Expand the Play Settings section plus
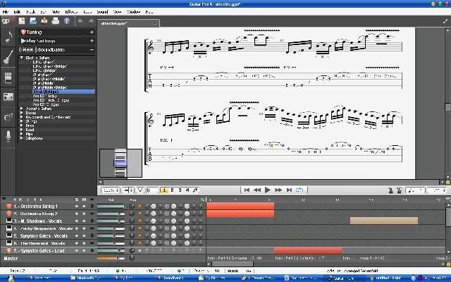Viewport: 451px width, 282px height. point(92,41)
